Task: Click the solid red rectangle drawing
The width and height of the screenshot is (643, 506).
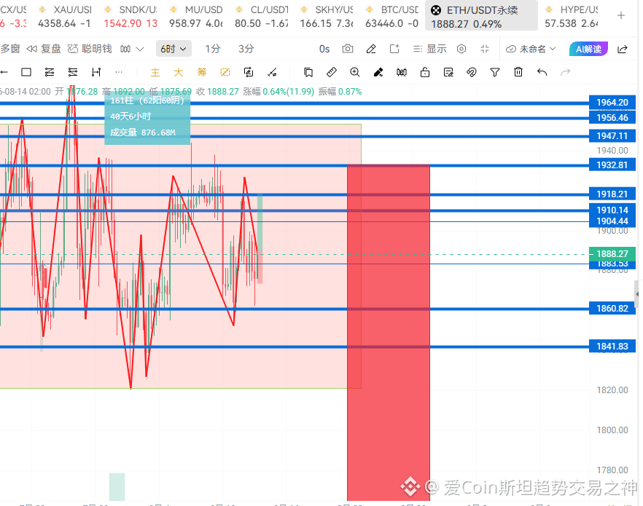Action: (x=389, y=333)
